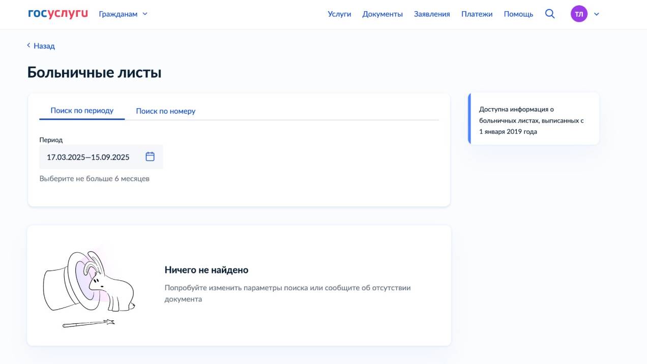The height and width of the screenshot is (364, 647).
Task: Click the info card about 1 января 2019
Action: coord(533,120)
